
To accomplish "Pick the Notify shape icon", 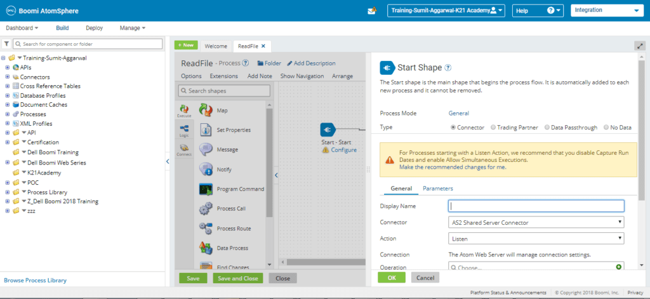I will (x=206, y=169).
